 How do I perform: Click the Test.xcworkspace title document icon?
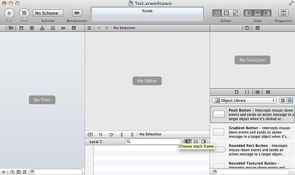[131, 3]
